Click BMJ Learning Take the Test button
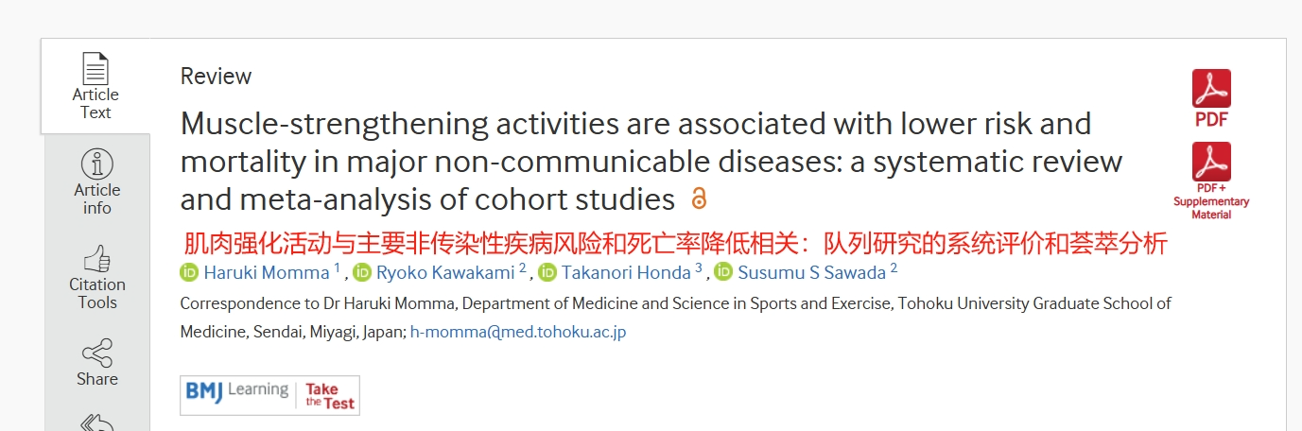 click(270, 395)
